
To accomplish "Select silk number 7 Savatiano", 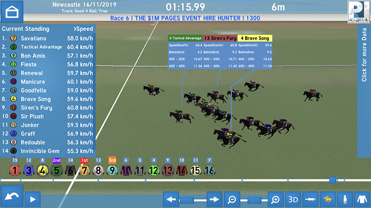I will (85, 171).
